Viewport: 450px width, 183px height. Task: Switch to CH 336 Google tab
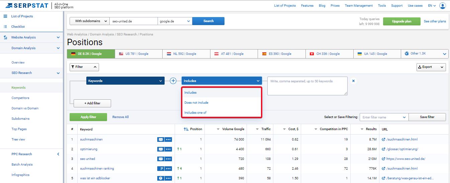click(330, 54)
